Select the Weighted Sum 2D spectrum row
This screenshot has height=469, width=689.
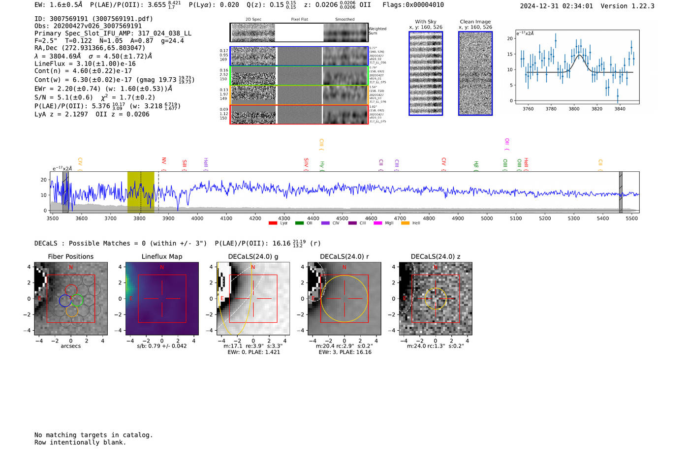299,32
